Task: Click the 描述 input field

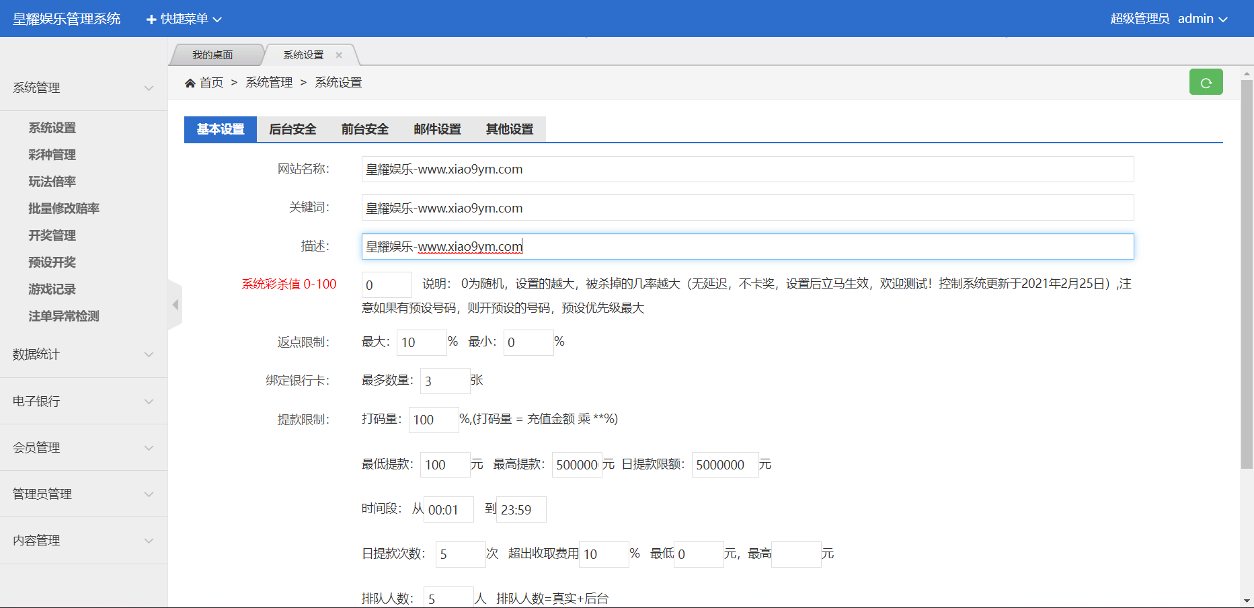Action: [748, 247]
